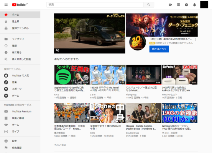Open the ワルキューレ video thumbnail

tap(144, 75)
